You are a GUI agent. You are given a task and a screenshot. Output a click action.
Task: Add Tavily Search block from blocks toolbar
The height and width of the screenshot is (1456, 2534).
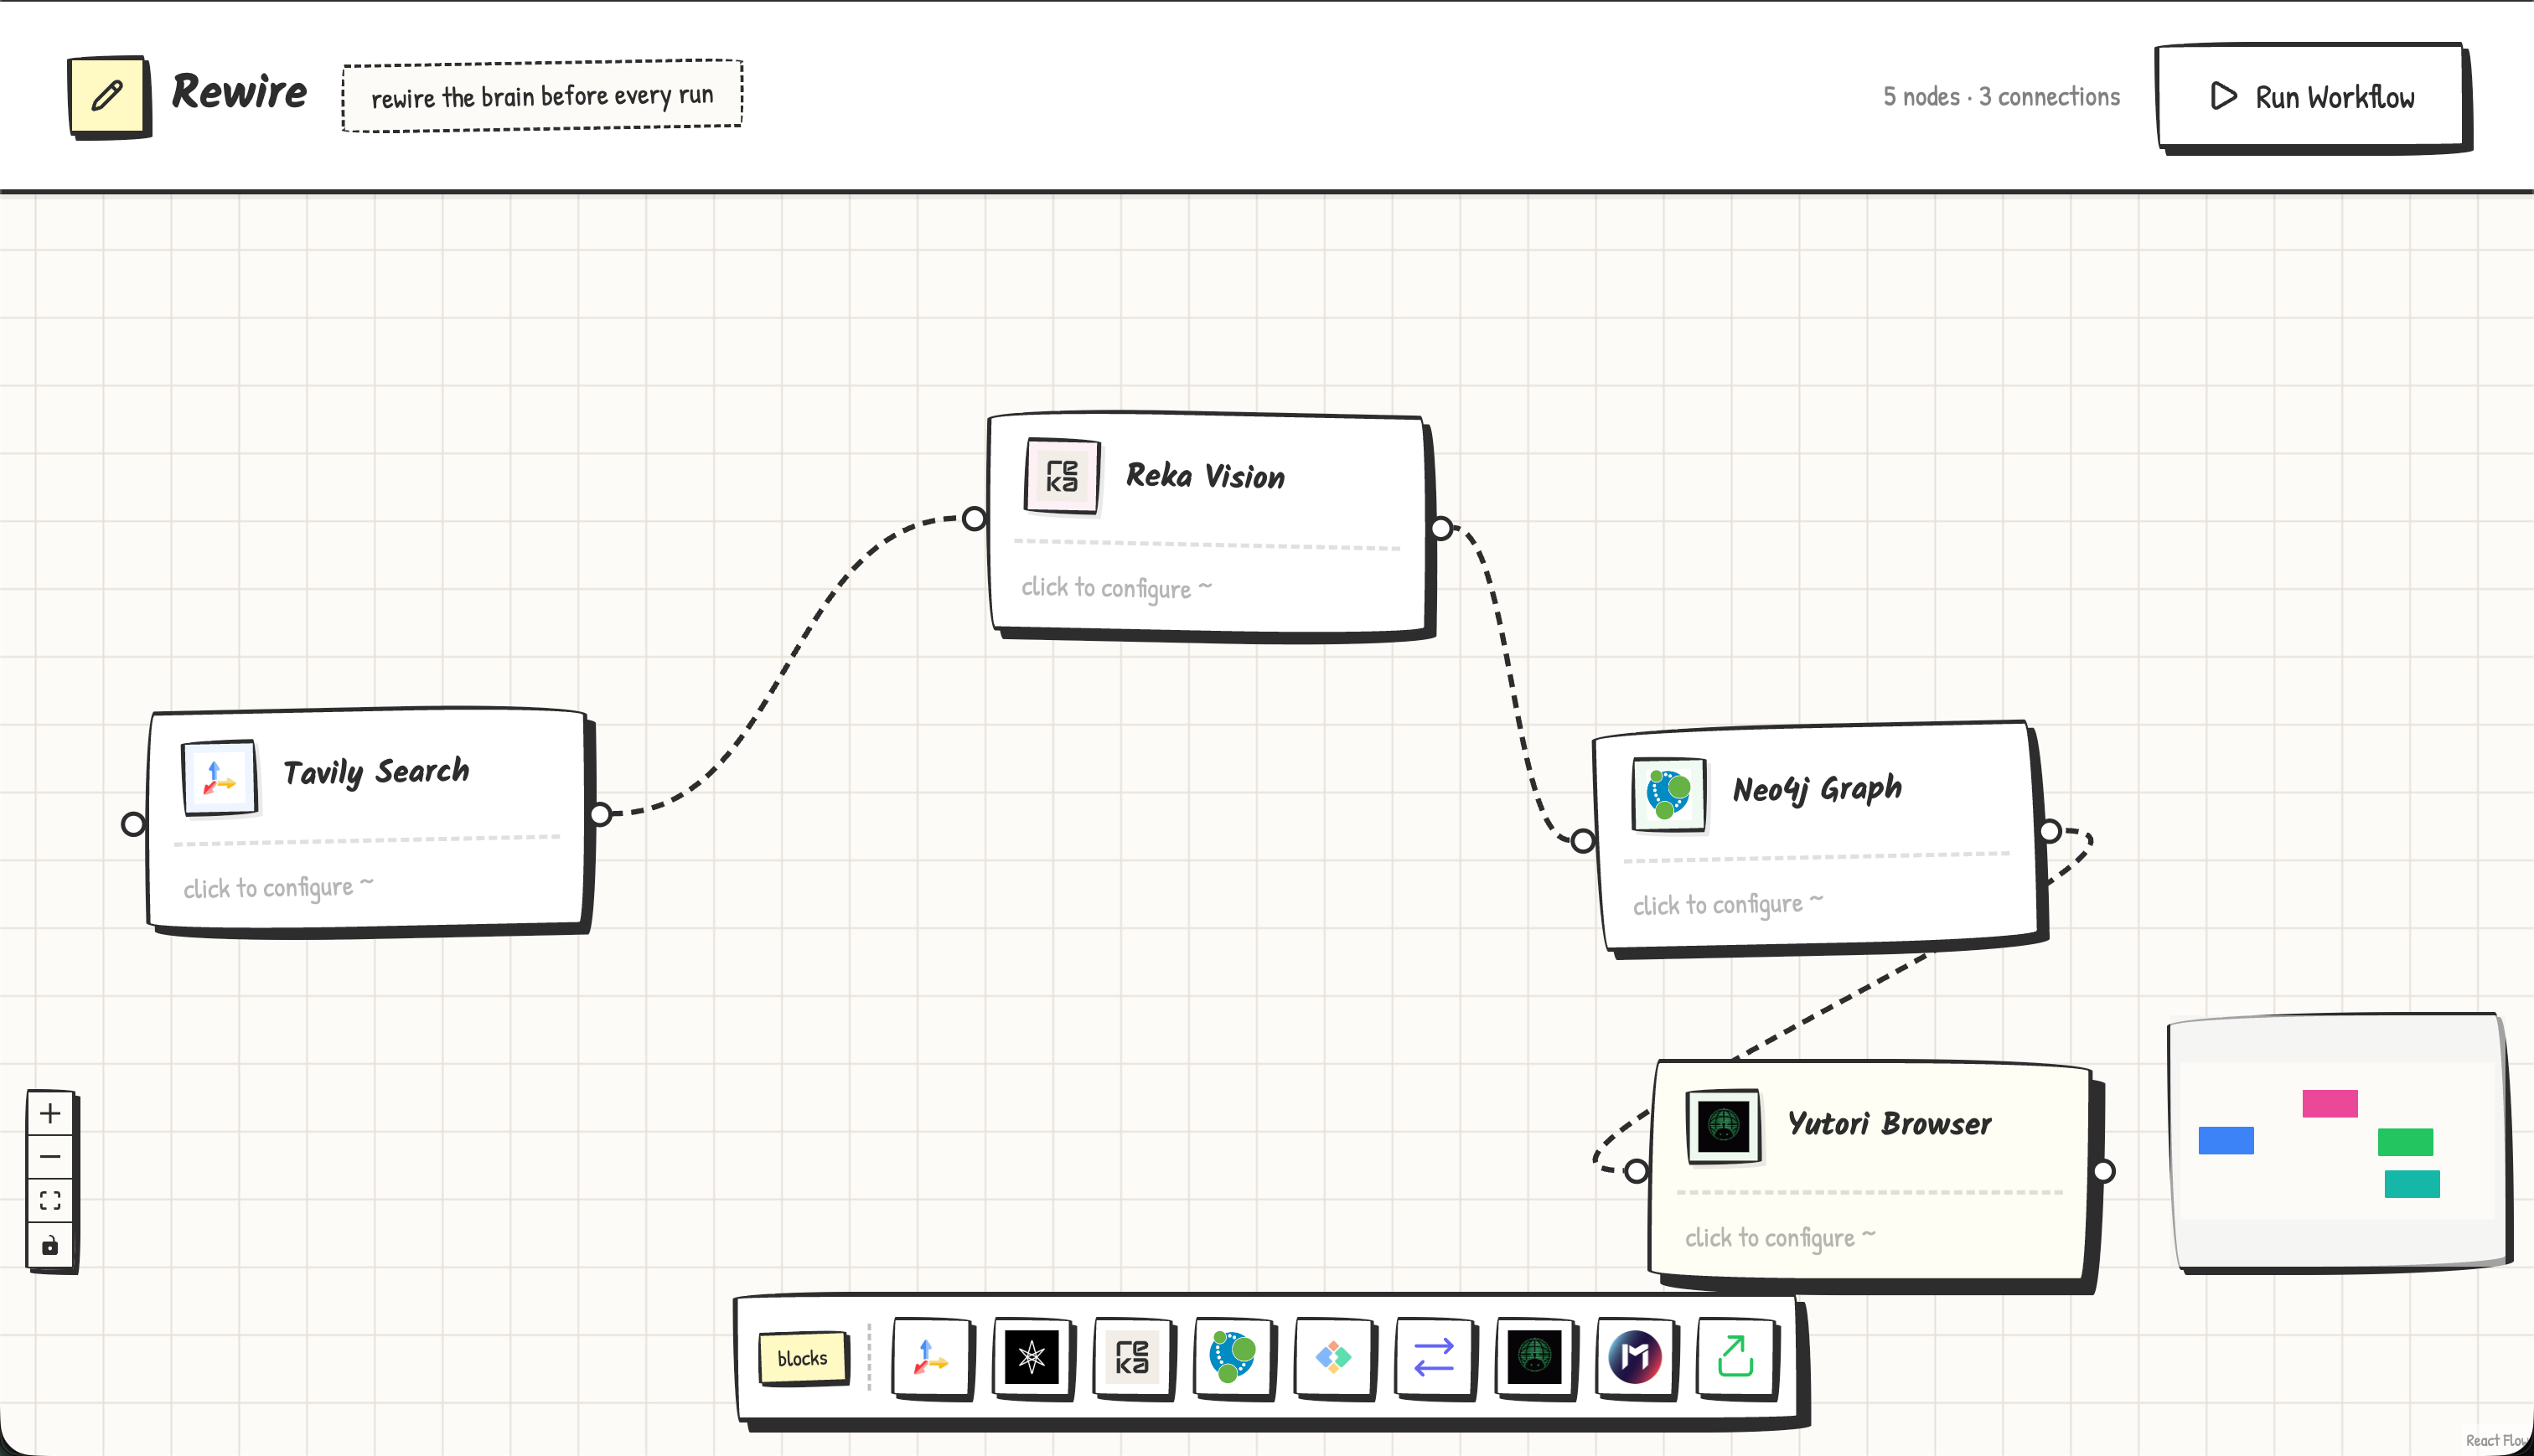click(931, 1357)
